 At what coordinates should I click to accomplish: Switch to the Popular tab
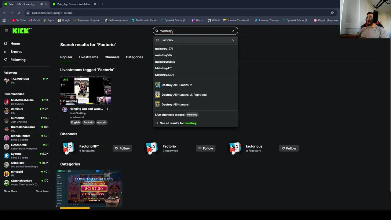[66, 57]
